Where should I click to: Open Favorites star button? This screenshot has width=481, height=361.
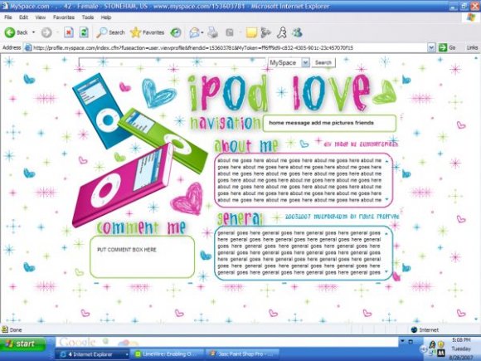pyautogui.click(x=148, y=32)
